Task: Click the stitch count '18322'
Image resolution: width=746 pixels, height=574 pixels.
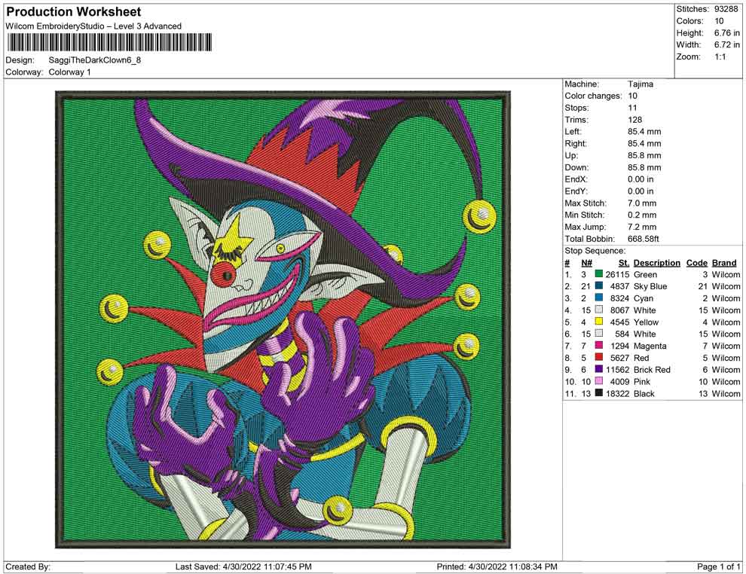Action: click(617, 393)
